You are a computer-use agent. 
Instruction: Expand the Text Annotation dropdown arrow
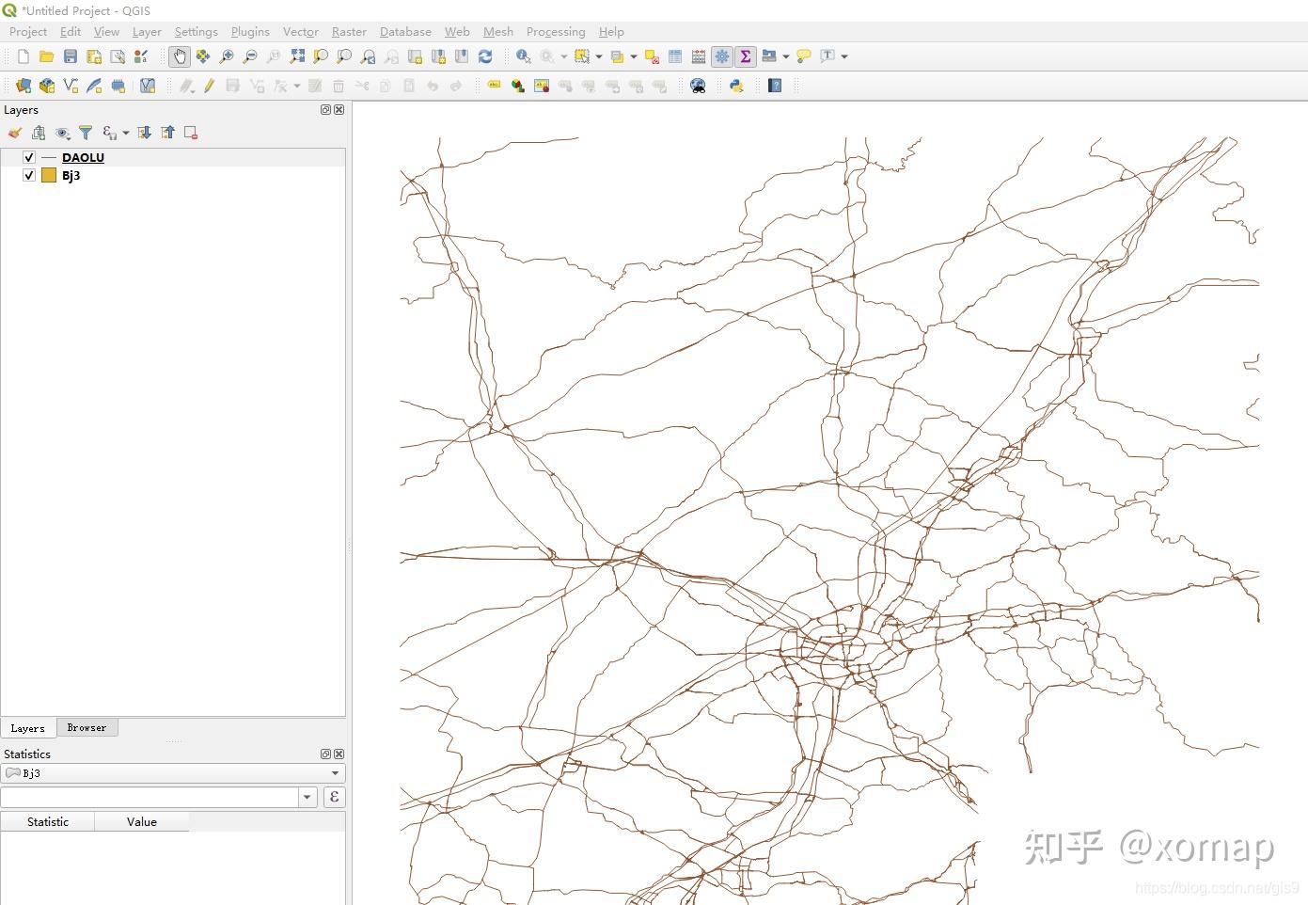click(x=844, y=56)
